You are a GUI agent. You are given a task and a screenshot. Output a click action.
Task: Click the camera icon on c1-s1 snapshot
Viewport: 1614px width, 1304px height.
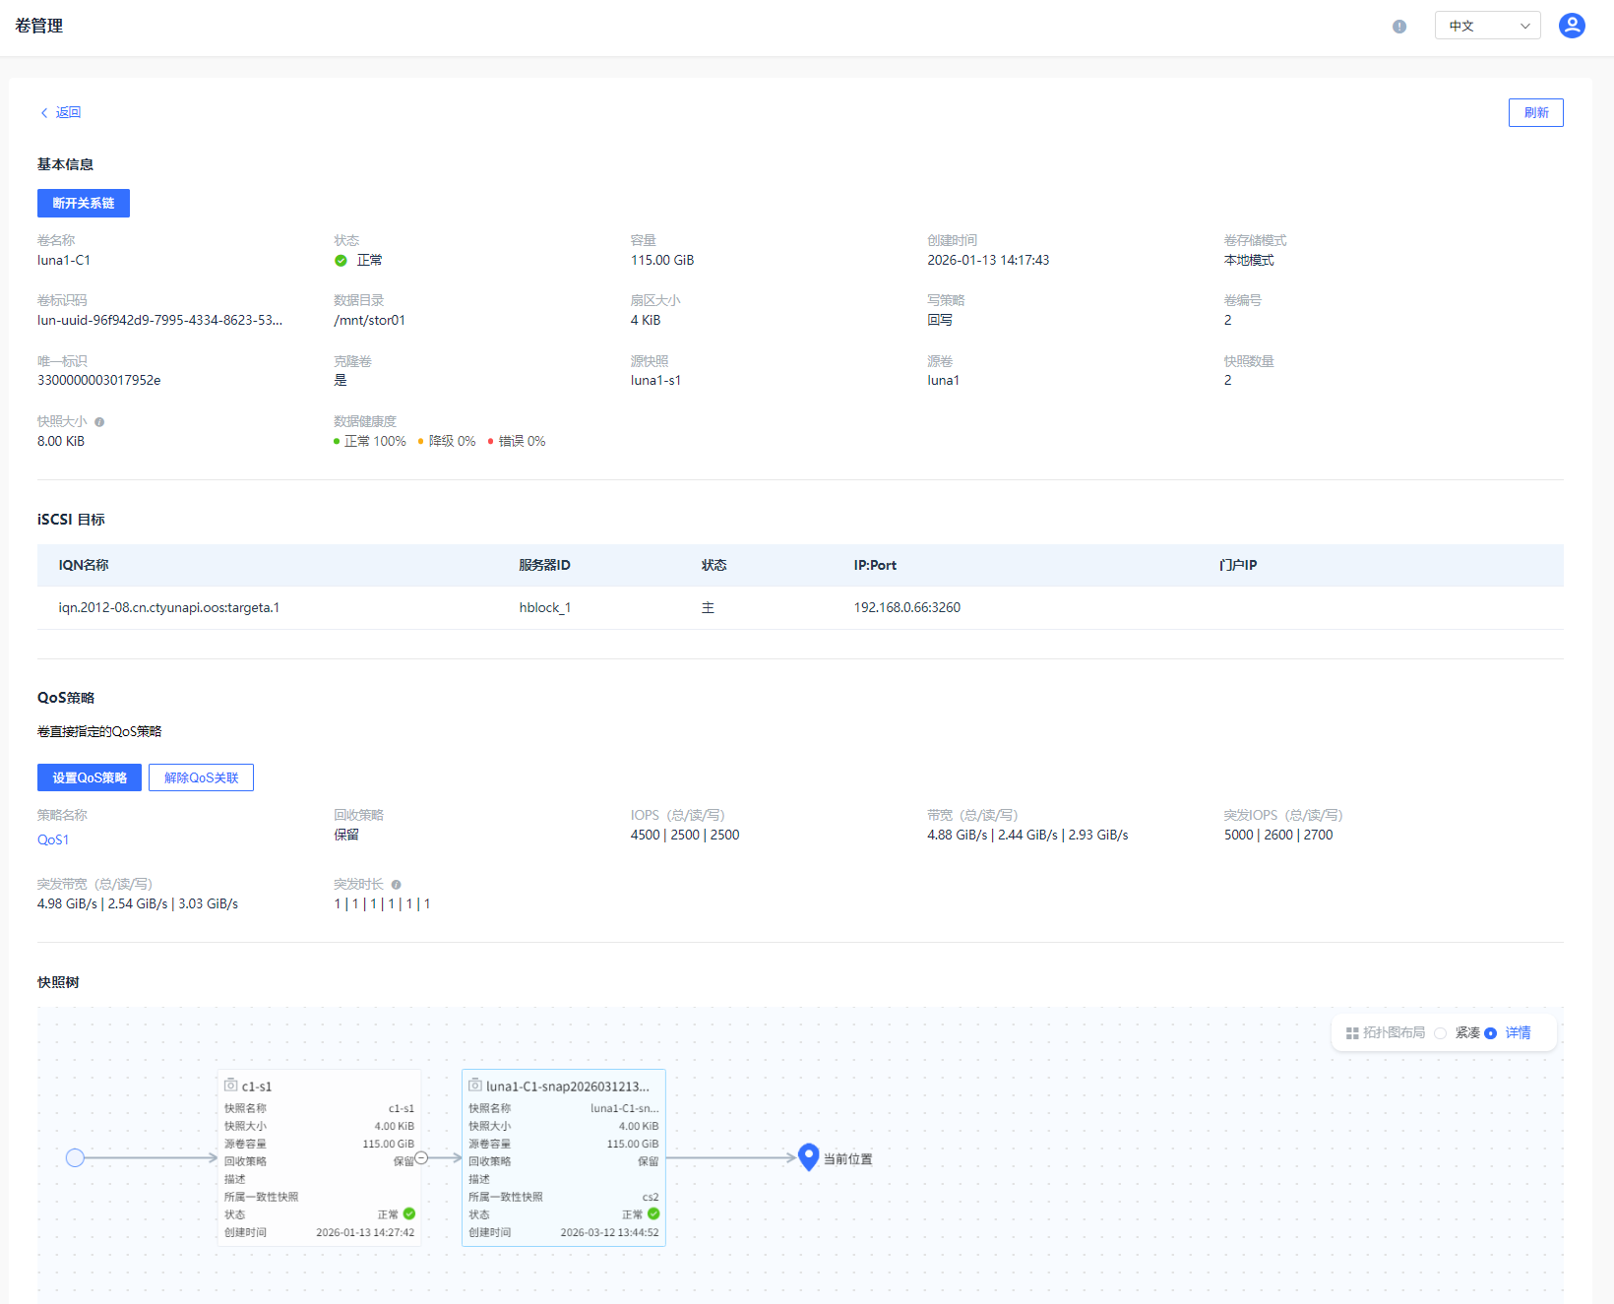tap(231, 1086)
